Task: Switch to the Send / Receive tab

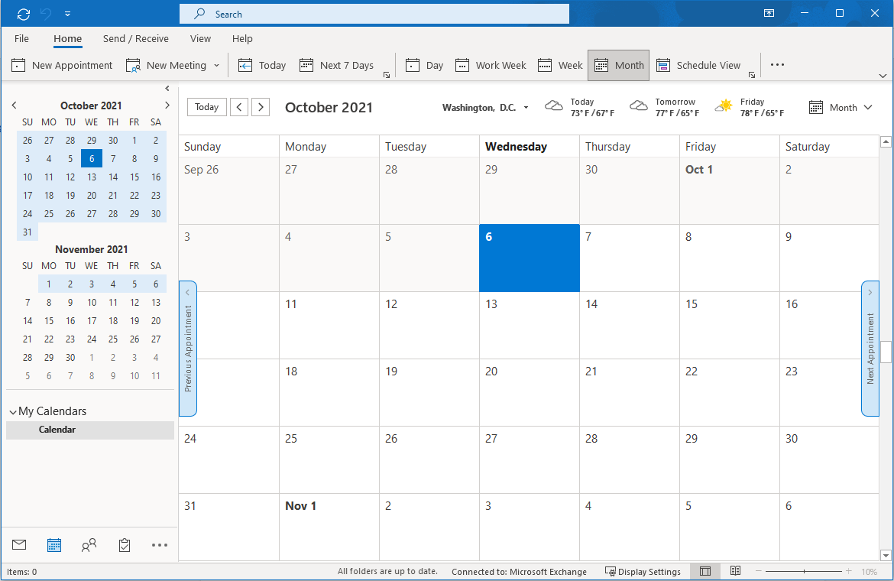Action: [x=135, y=38]
